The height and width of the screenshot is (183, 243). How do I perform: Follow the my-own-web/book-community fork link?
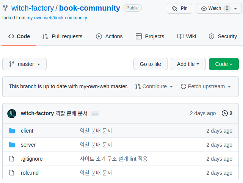56,18
